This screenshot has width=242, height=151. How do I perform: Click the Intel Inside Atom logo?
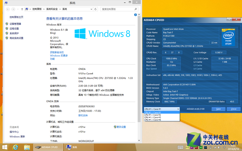pyautogui.click(x=228, y=37)
